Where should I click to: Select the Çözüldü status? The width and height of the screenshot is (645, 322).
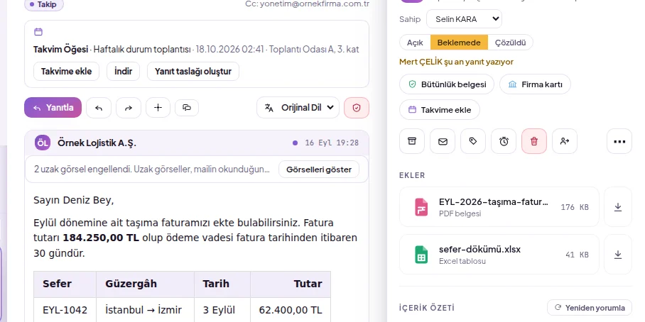510,43
